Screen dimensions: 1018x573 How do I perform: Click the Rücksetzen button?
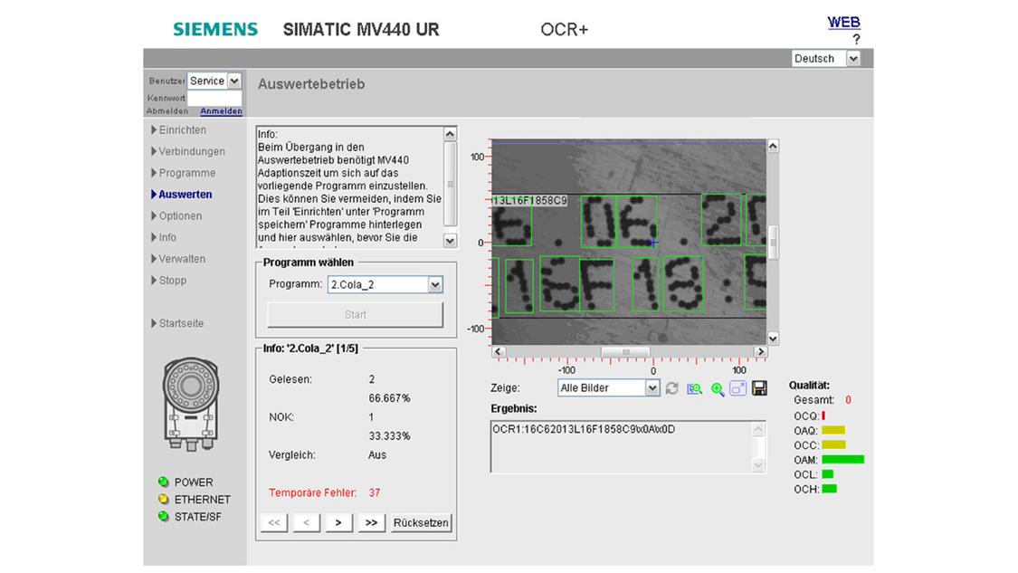pyautogui.click(x=421, y=522)
